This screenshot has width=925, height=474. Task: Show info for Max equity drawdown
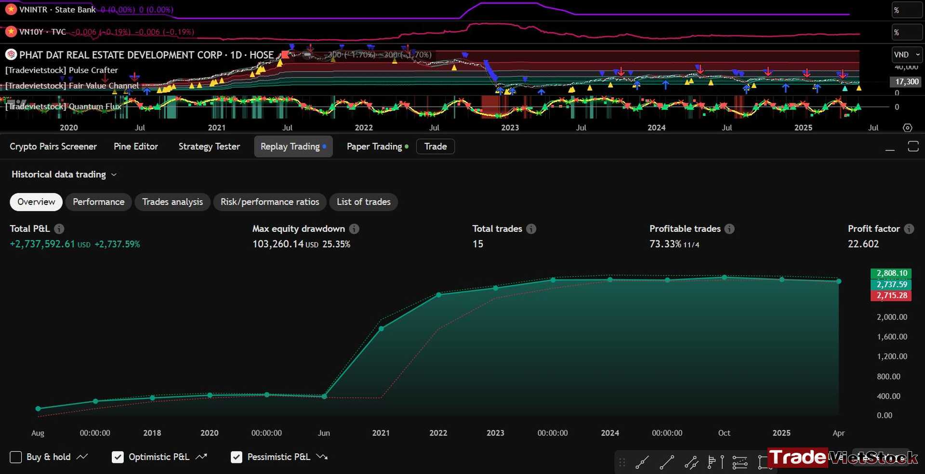point(354,229)
